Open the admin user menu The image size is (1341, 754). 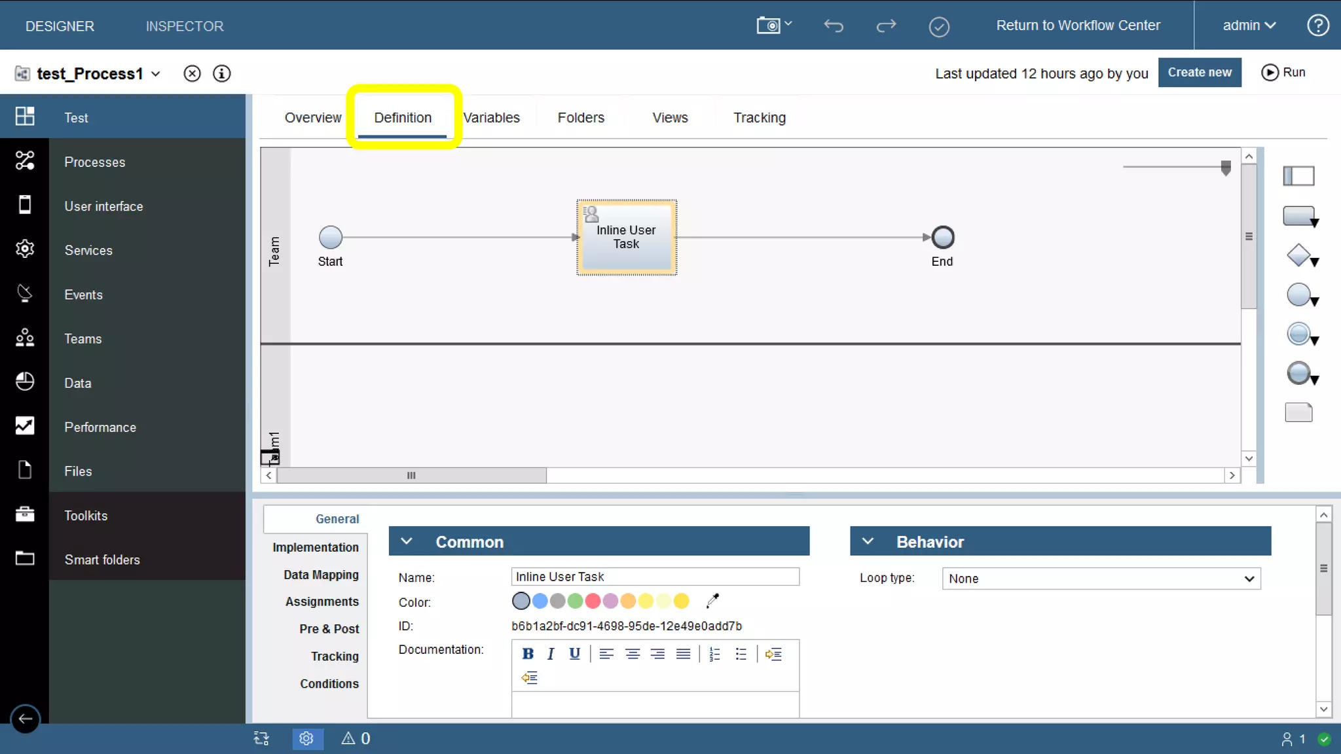(1249, 26)
